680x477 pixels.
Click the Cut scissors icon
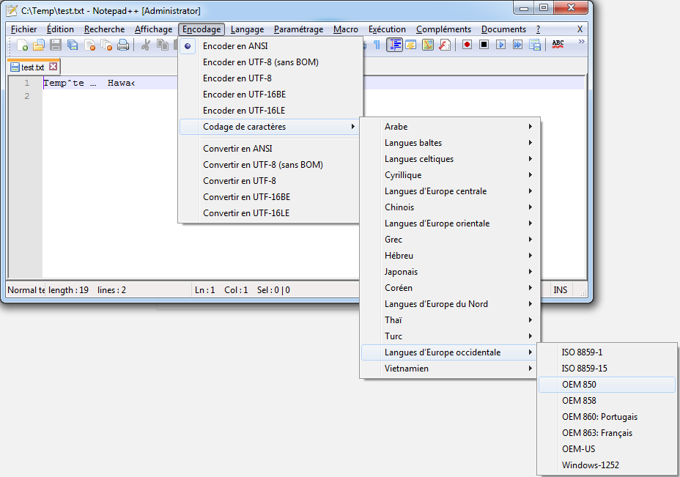(146, 45)
